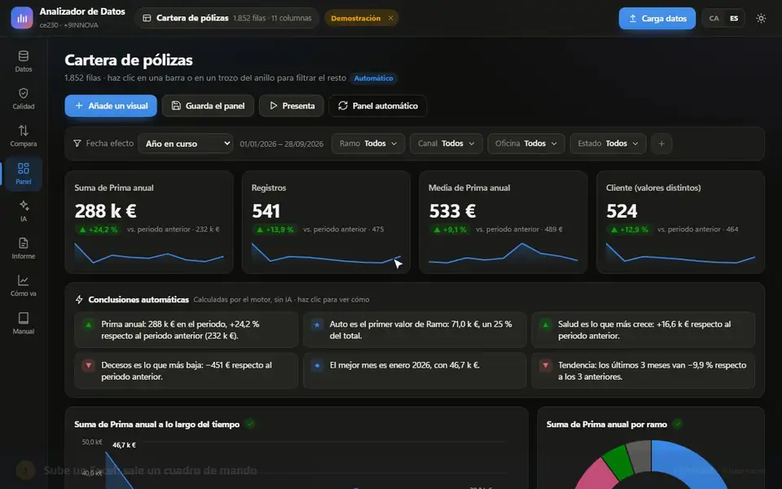Click insight text 'Salud es lo que más crece'

(644, 330)
